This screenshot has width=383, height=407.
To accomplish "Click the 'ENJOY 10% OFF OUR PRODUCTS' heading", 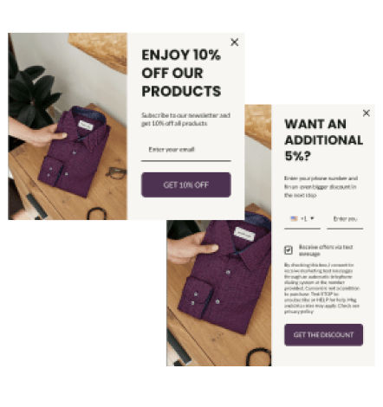I will tap(181, 73).
